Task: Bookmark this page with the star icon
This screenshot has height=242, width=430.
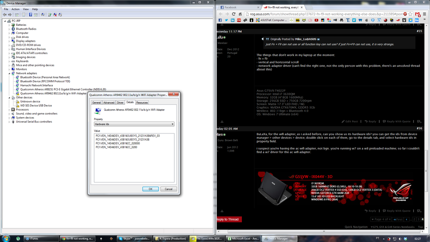Action: click(x=410, y=14)
